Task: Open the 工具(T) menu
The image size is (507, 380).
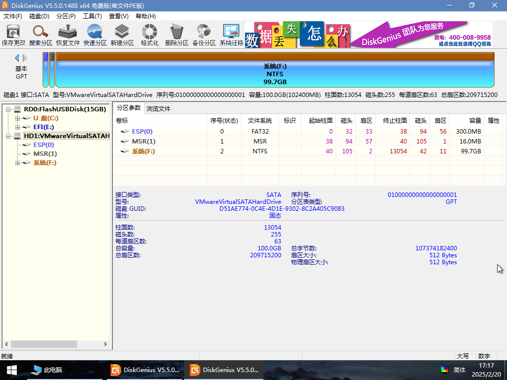Action: 92,16
